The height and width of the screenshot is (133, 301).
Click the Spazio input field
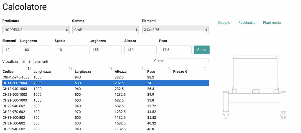click(71, 50)
